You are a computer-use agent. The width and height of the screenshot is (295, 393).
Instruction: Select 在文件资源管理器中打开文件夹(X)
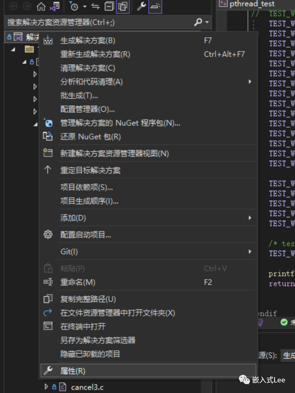[x=148, y=313]
